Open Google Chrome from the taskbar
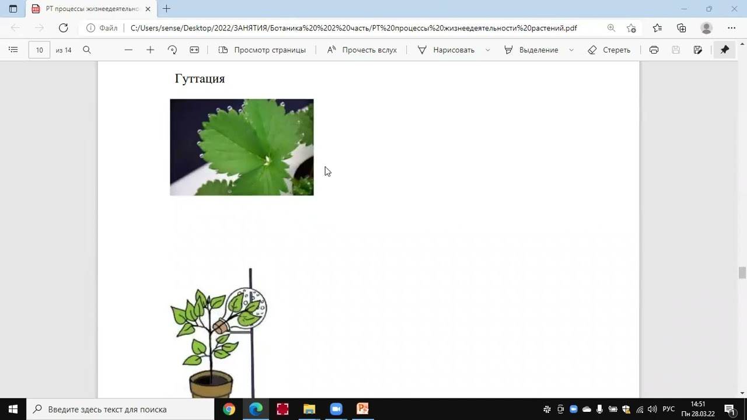The height and width of the screenshot is (420, 747). click(x=229, y=409)
